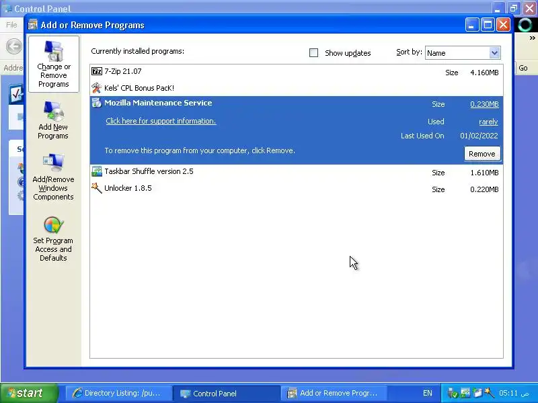
Task: Click Add or Remove Programs title bar icon
Action: pos(32,25)
